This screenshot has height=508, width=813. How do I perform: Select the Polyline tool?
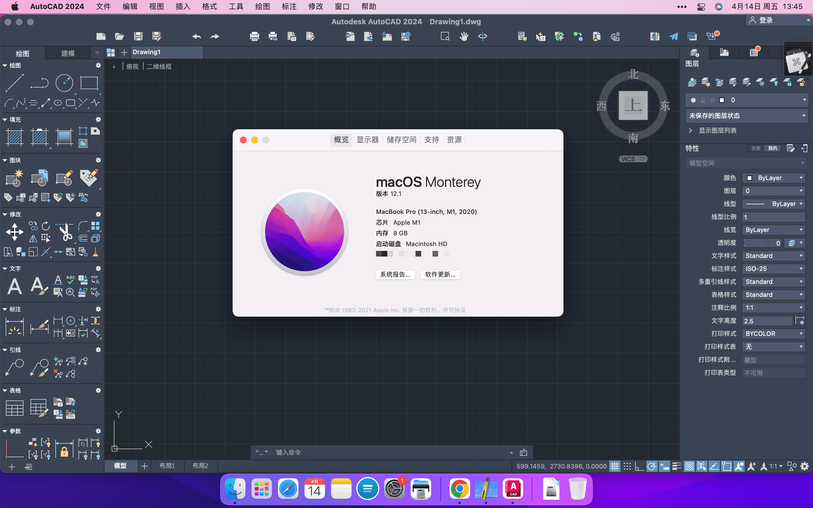coord(39,83)
